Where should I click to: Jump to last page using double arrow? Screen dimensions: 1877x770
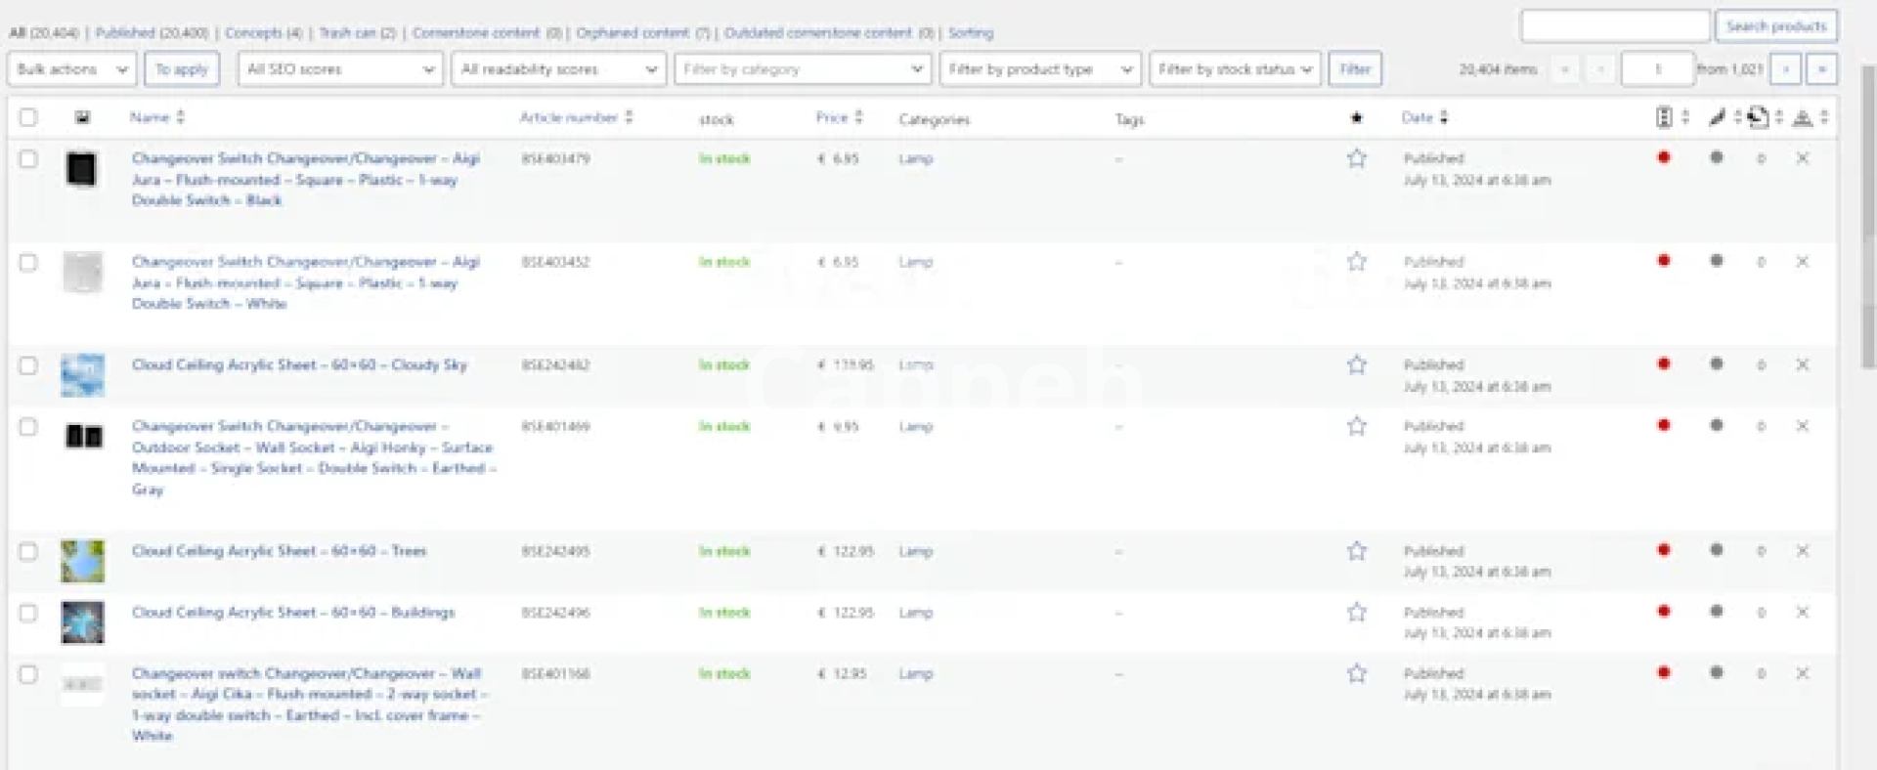pyautogui.click(x=1820, y=69)
